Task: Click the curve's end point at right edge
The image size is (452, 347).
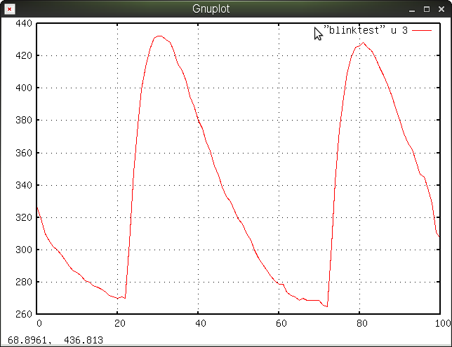Action: coord(439,237)
